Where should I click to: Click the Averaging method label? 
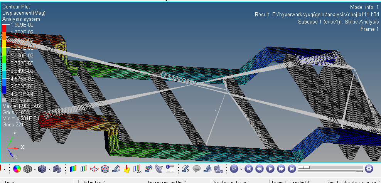tap(167, 181)
